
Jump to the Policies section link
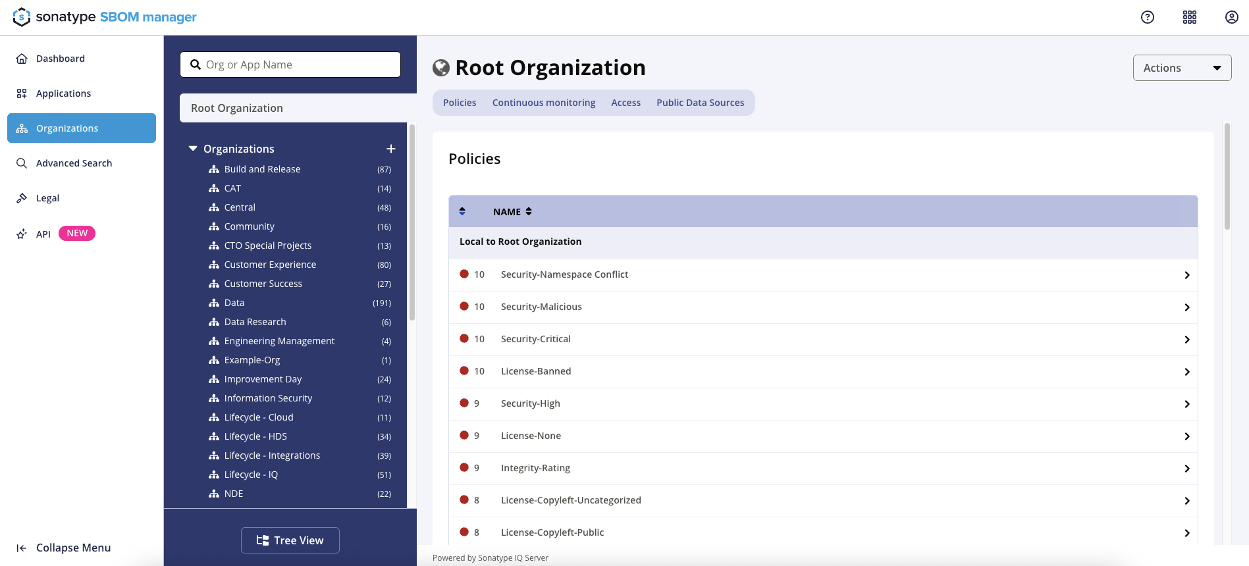click(x=460, y=103)
